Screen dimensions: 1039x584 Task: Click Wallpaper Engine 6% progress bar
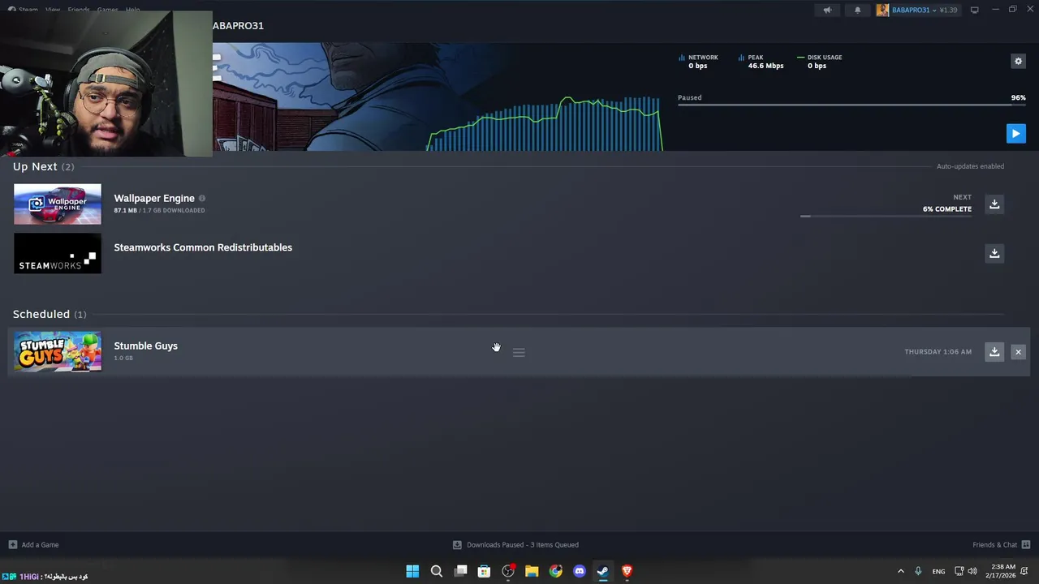point(886,216)
